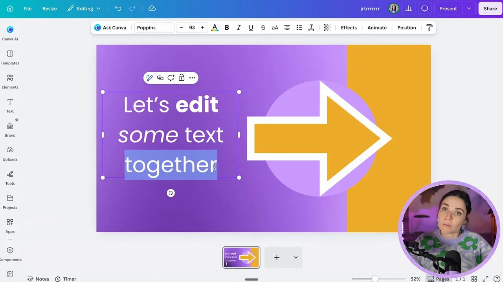503x282 pixels.
Task: Open the 52% zoom level menu
Action: pyautogui.click(x=415, y=279)
